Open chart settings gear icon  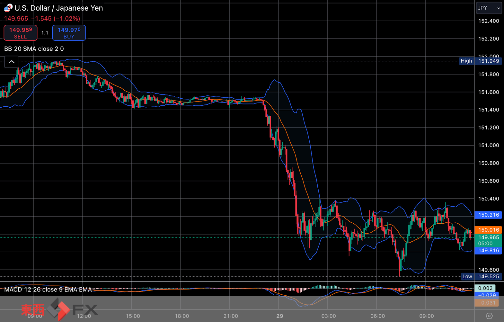coord(489,316)
